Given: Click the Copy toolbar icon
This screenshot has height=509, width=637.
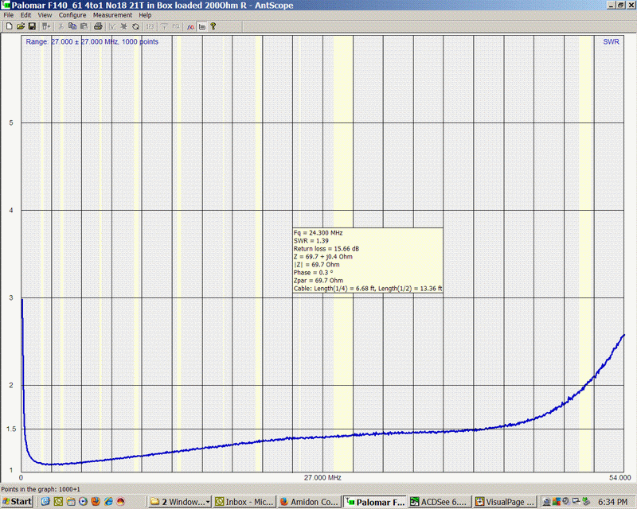Looking at the screenshot, I should 72,27.
